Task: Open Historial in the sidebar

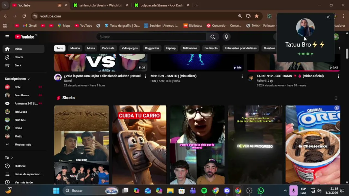Action: click(23, 166)
